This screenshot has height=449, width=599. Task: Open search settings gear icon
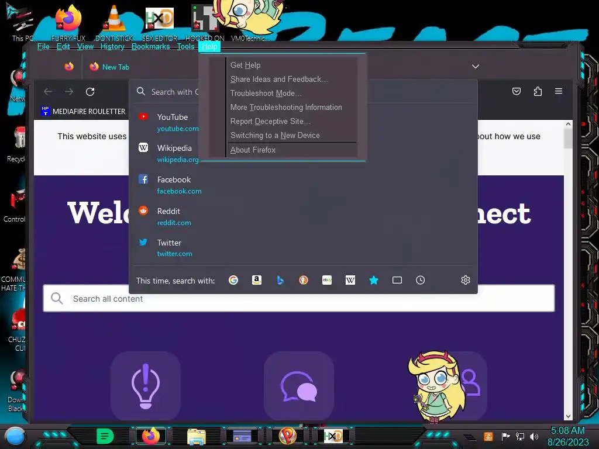click(465, 280)
